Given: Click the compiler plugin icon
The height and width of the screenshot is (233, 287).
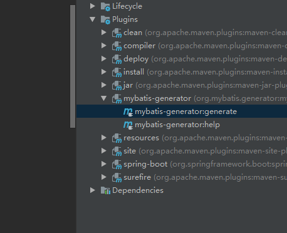Looking at the screenshot, I should pos(117,46).
